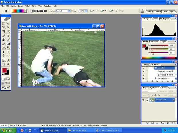Toggle checkmark beside Select red channel step

click(x=143, y=75)
